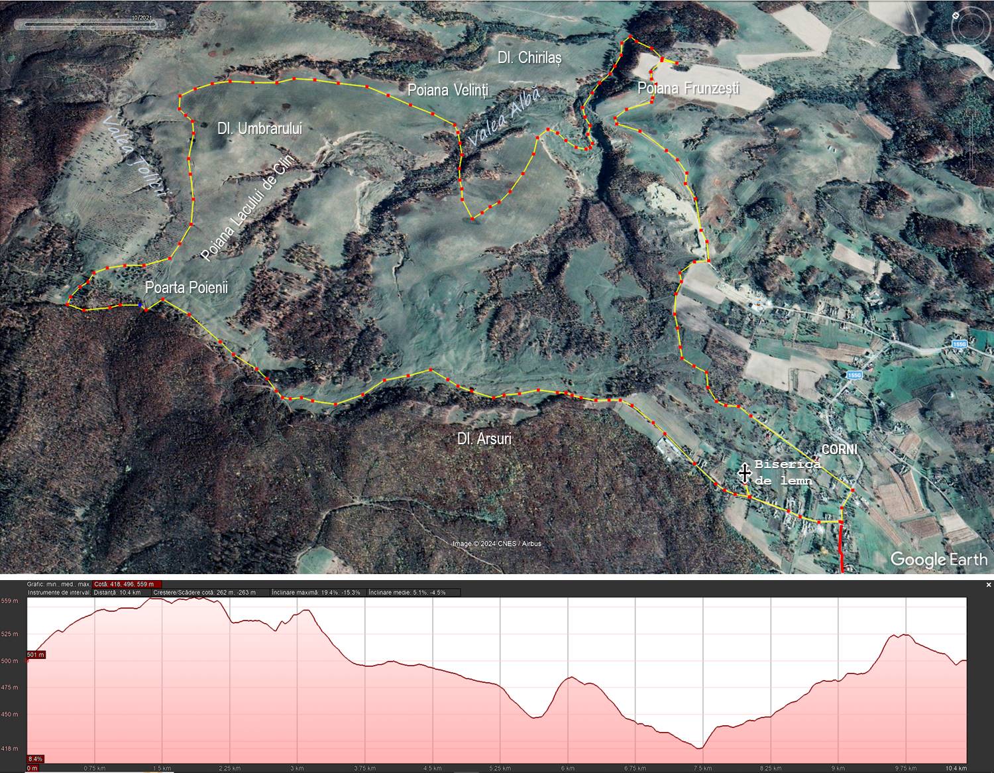
Task: Click the Google Earth logo
Action: coord(938,559)
